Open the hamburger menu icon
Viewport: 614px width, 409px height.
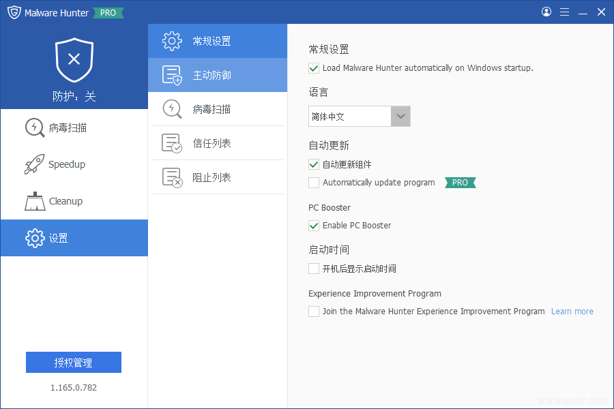click(x=564, y=12)
